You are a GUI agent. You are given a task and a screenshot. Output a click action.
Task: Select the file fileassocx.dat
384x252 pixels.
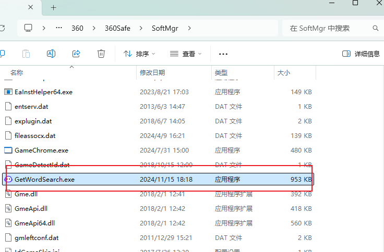click(35, 136)
